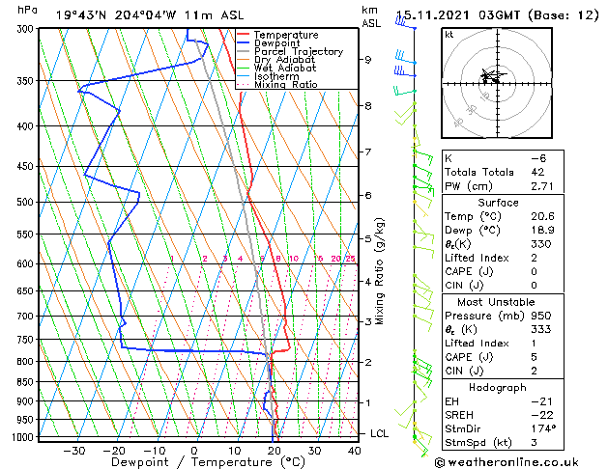Click the pink 10 mixing ratio label

point(294,259)
